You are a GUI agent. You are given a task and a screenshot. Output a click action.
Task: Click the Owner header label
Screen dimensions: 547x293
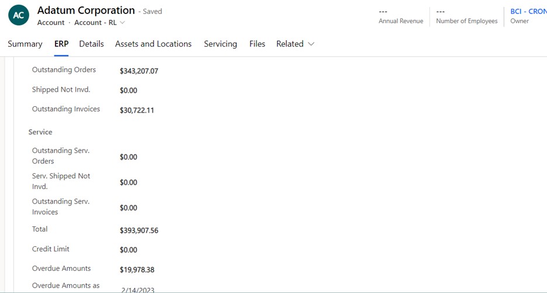520,21
